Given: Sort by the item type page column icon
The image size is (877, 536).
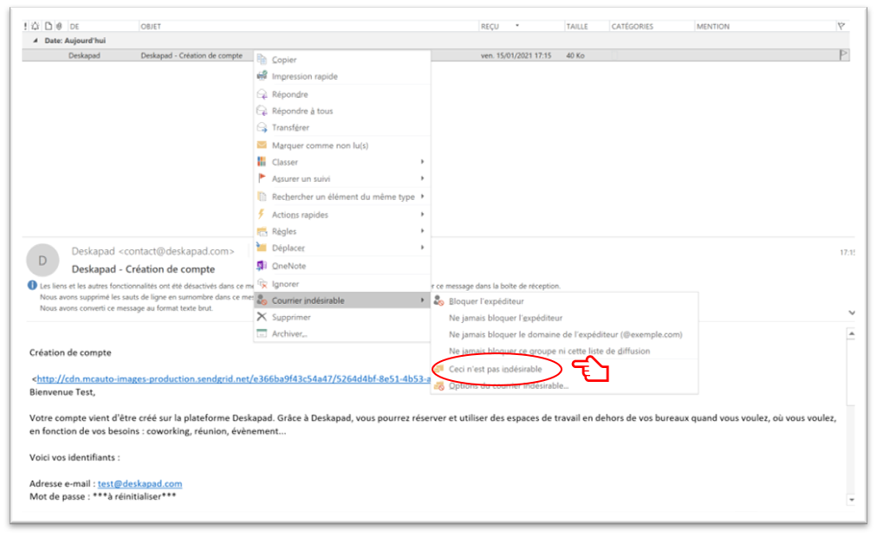Looking at the screenshot, I should pos(49,26).
